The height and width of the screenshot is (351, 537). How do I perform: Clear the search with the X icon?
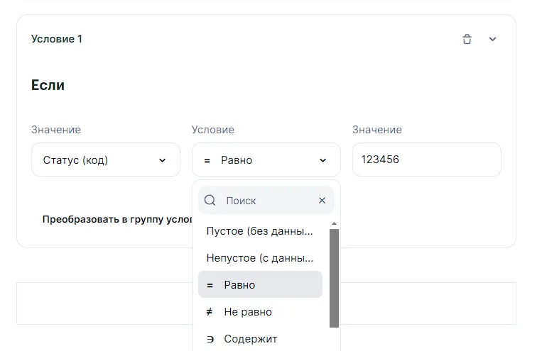pos(322,201)
